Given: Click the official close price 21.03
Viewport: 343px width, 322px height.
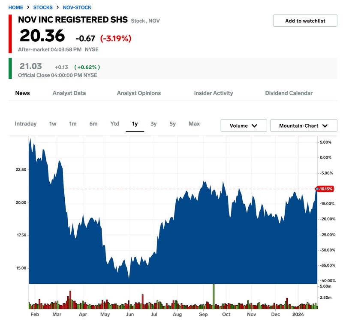Looking at the screenshot, I should coord(30,66).
